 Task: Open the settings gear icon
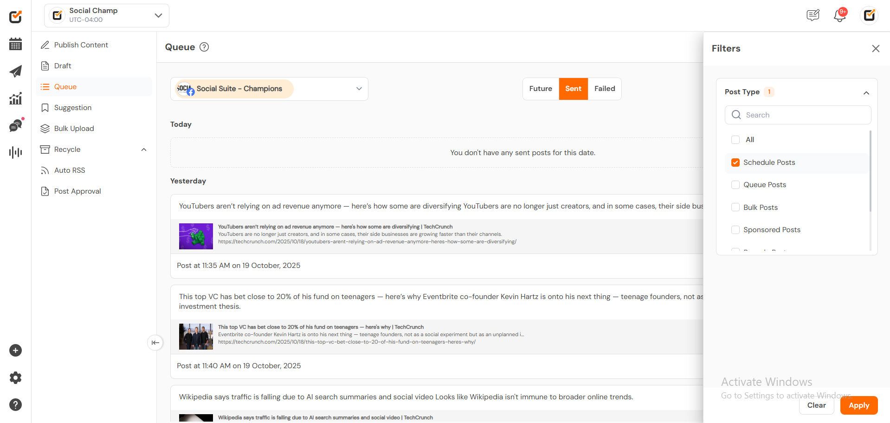click(x=15, y=377)
